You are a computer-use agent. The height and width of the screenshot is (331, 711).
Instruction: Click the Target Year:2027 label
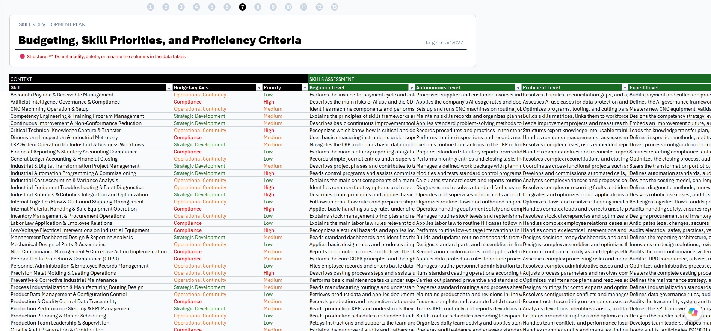(444, 42)
